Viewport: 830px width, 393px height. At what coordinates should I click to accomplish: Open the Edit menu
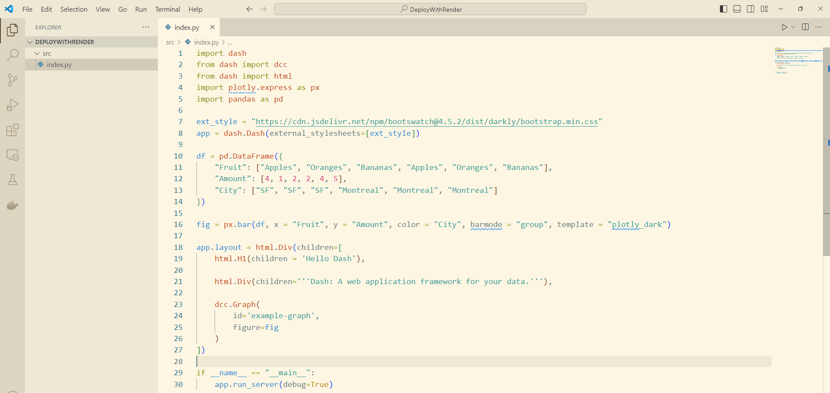pyautogui.click(x=46, y=9)
